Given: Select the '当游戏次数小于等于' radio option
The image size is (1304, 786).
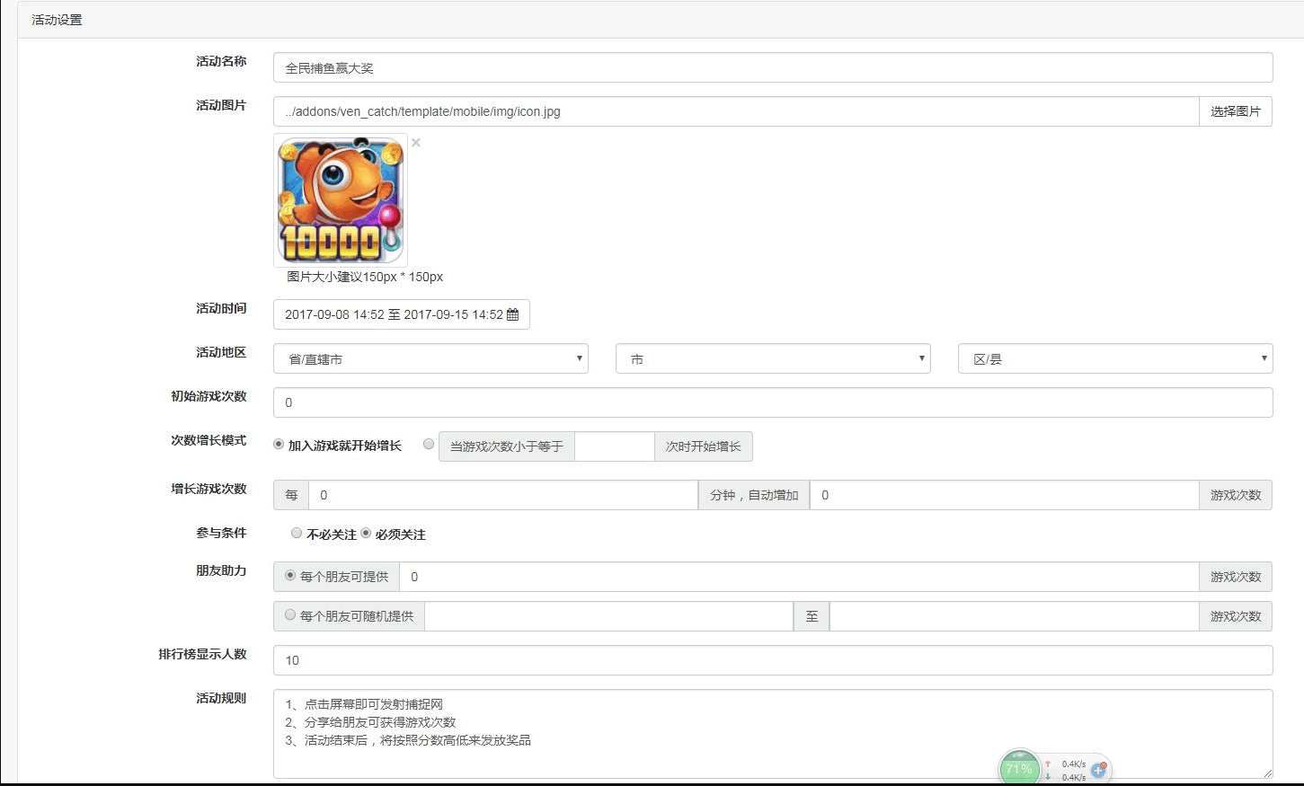Looking at the screenshot, I should click(429, 445).
